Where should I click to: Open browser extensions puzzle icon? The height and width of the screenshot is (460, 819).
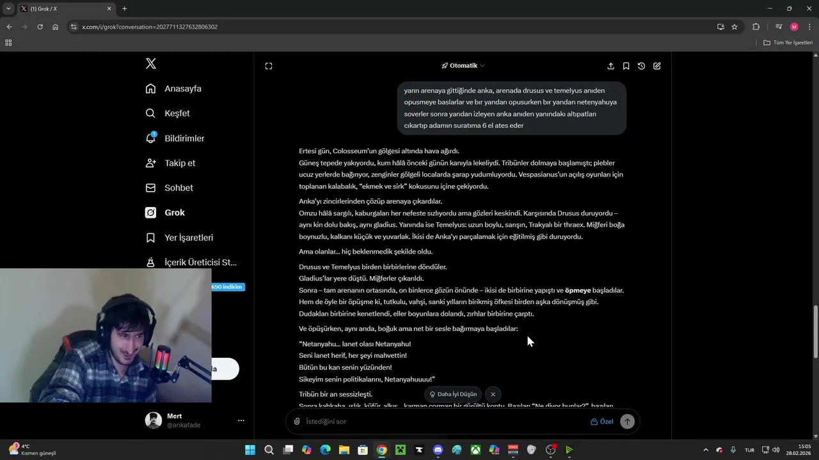756,27
